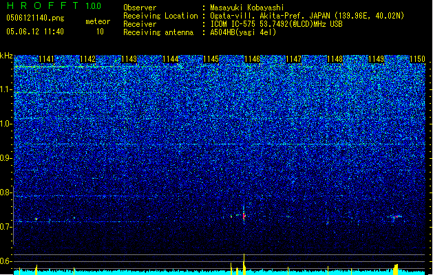Click the 0.6 frequency axis label
The image size is (433, 275).
click(x=6, y=261)
